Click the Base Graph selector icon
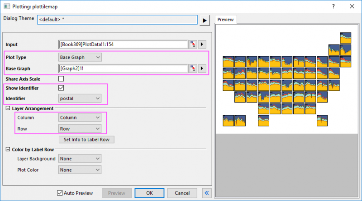Viewport: 362px width, 201px height. coord(193,69)
